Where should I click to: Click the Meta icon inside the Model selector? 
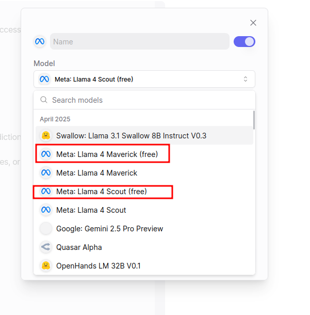[44, 79]
